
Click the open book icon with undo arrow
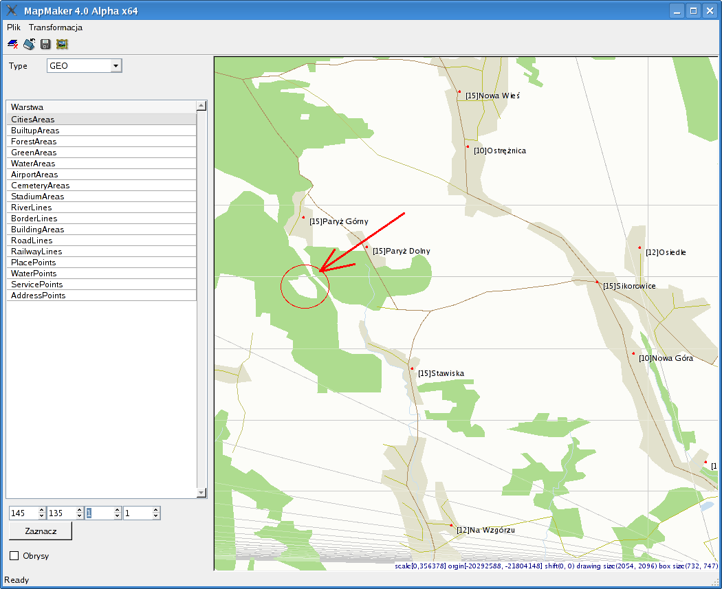29,45
